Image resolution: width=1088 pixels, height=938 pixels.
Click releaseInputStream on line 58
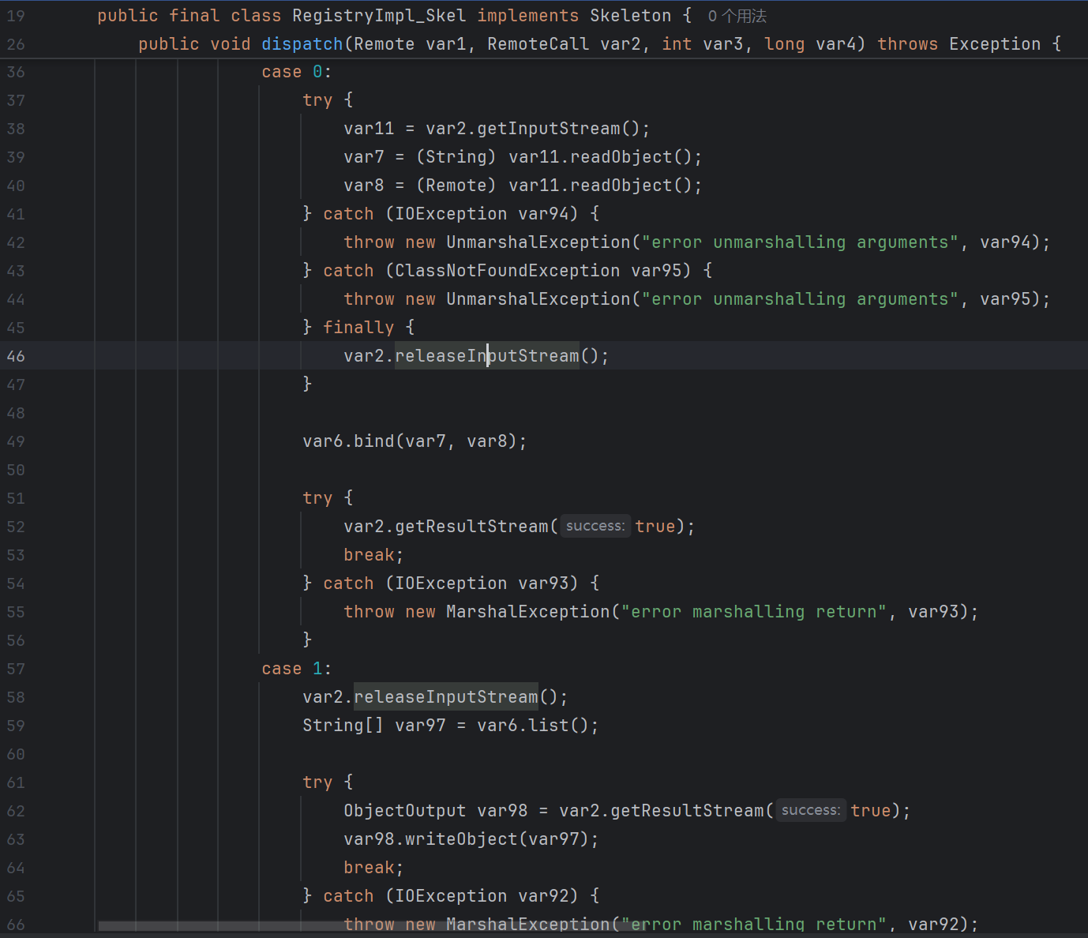point(446,697)
